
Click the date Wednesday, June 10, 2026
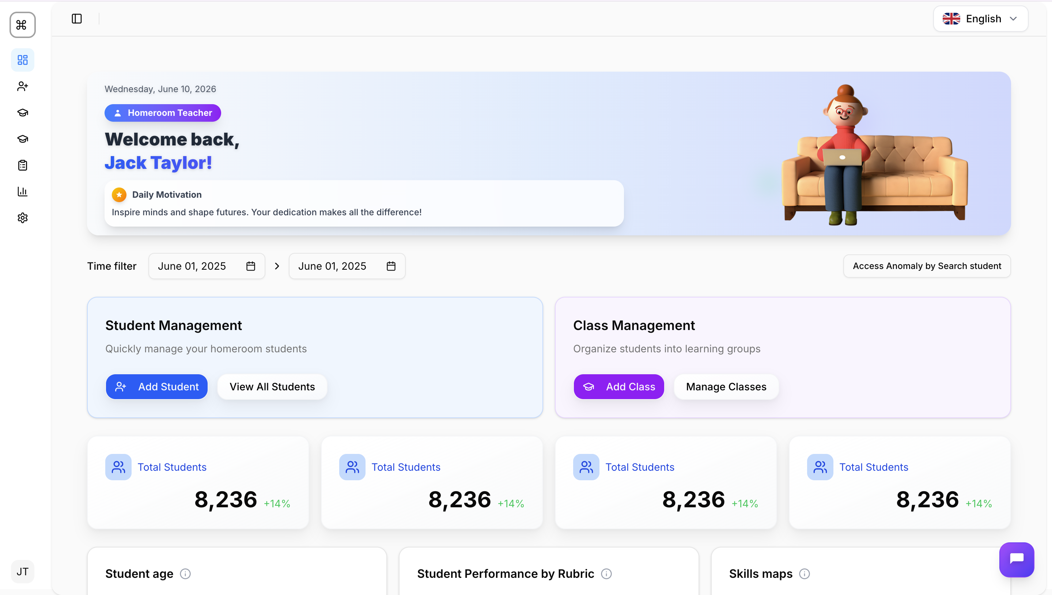(160, 89)
